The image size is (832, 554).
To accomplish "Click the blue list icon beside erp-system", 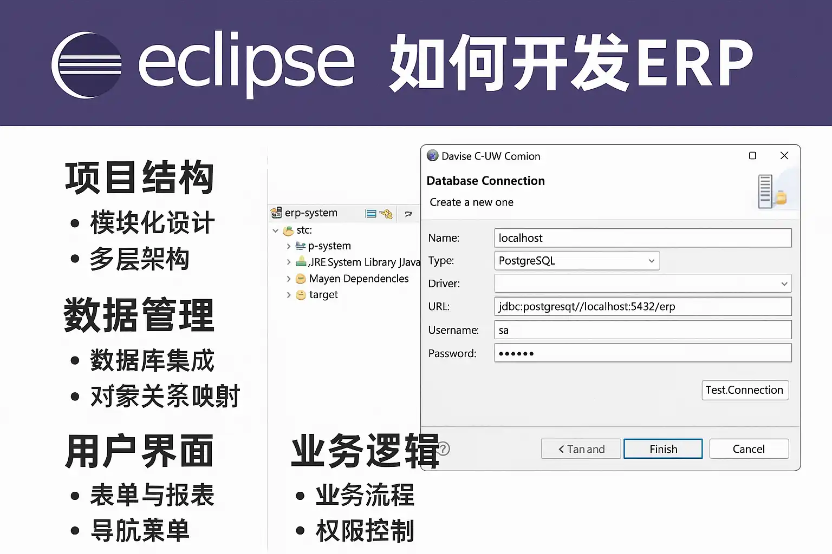I will point(371,214).
